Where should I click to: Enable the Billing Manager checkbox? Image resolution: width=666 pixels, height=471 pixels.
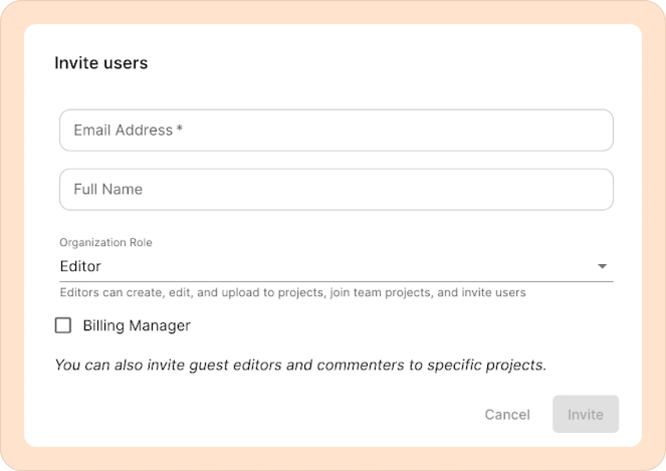coord(63,325)
